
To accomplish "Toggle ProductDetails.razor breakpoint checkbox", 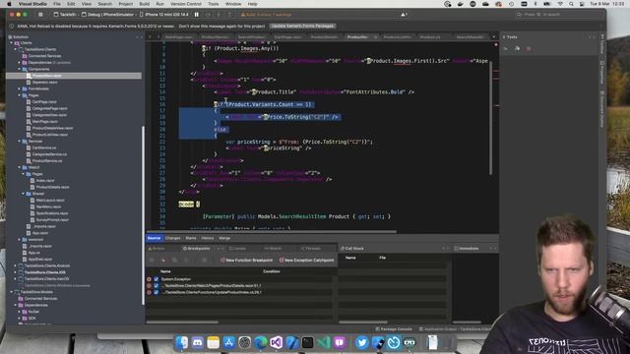I will click(x=157, y=286).
